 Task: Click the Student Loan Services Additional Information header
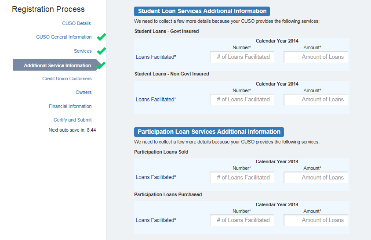(202, 11)
